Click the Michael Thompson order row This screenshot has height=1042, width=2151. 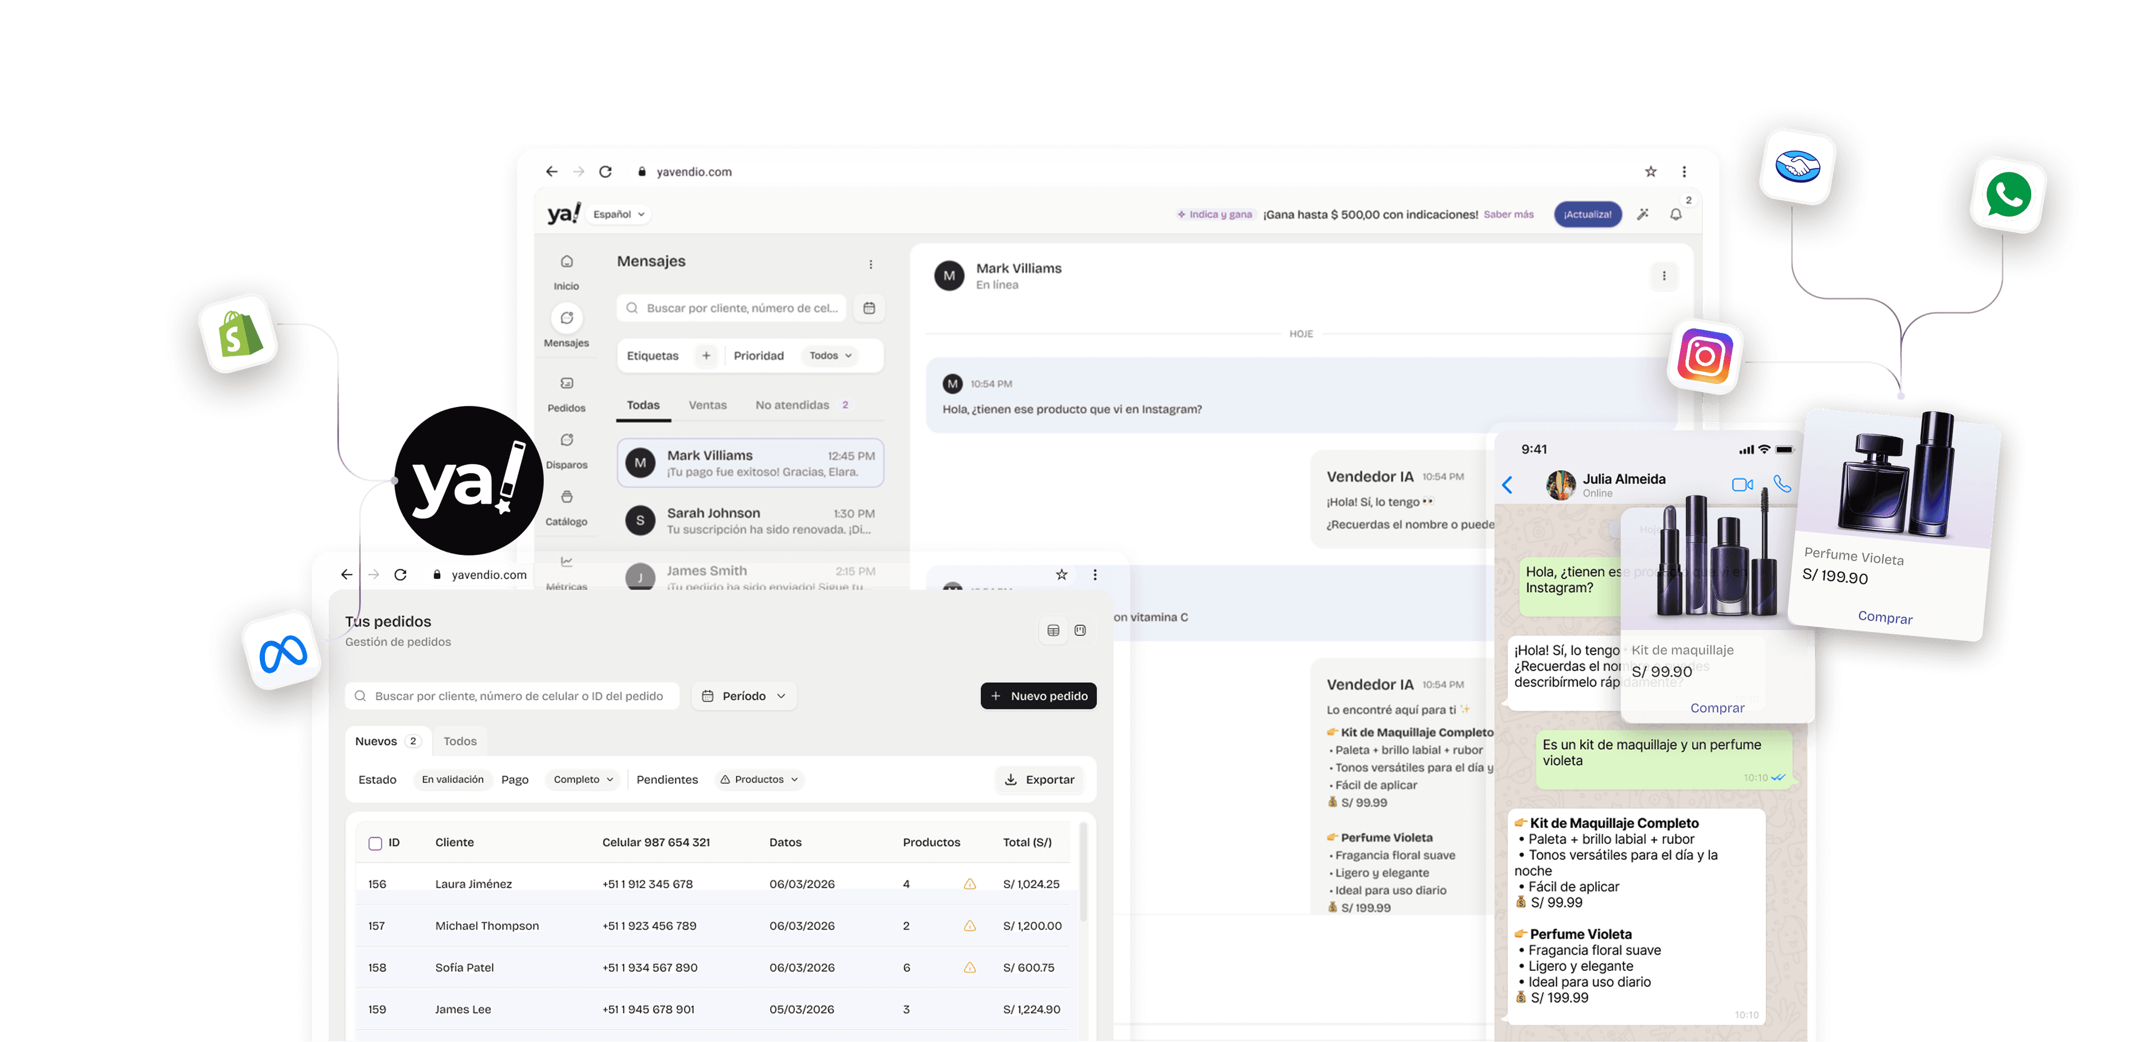tap(713, 925)
